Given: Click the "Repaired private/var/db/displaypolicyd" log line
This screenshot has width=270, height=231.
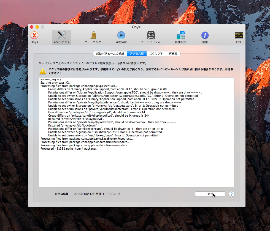Looking at the screenshot, I should pos(76,119).
